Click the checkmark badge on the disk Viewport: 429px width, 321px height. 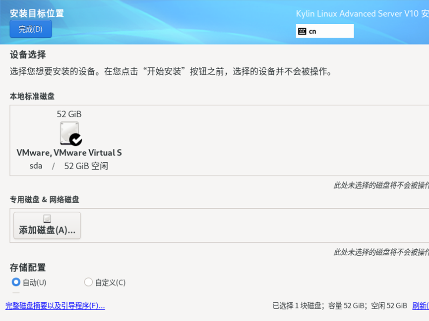pos(76,140)
